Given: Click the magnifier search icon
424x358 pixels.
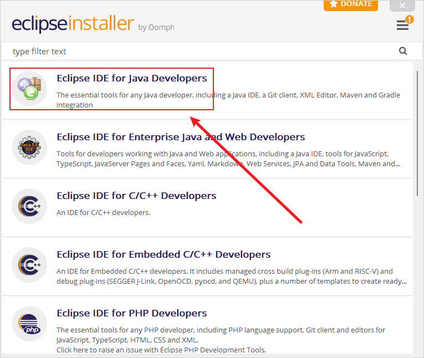Looking at the screenshot, I should (x=403, y=51).
